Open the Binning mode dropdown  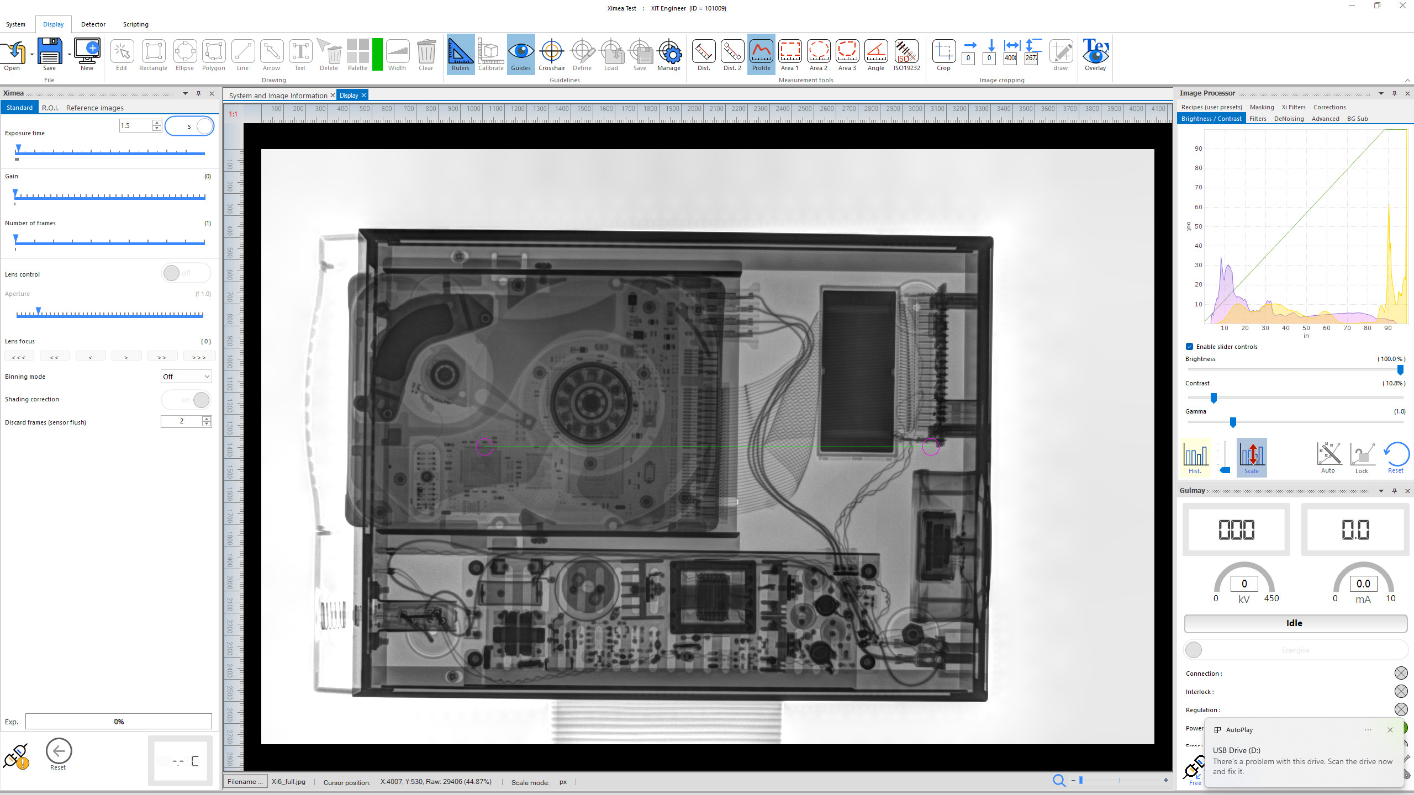click(x=186, y=377)
